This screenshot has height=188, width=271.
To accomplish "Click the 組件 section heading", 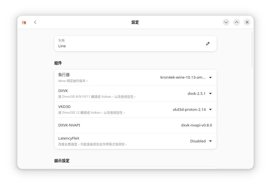I will tap(58, 63).
